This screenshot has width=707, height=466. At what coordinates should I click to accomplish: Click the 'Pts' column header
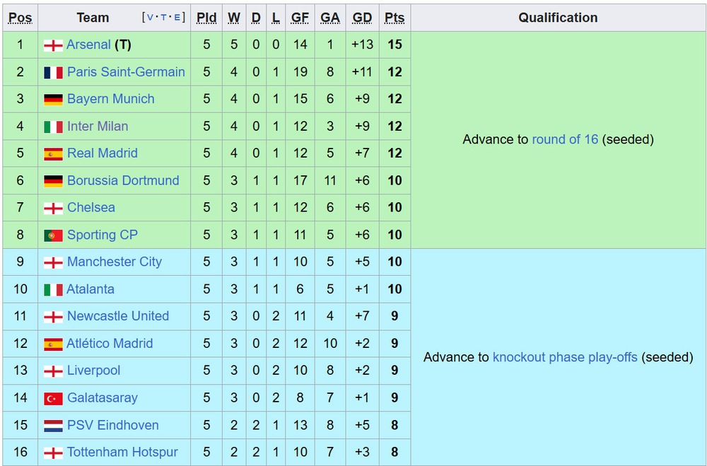click(x=395, y=18)
